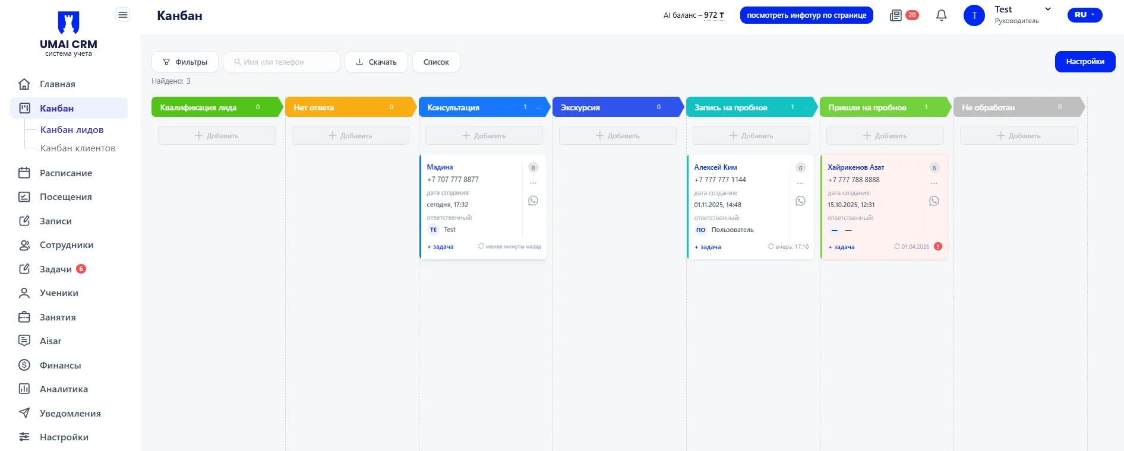Open three-dots menu on Хайрикенов Азат card

point(934,183)
